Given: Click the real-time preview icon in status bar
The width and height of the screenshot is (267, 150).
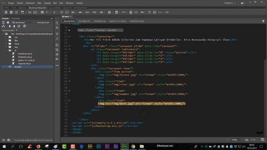Looking at the screenshot, I should click(x=262, y=140).
